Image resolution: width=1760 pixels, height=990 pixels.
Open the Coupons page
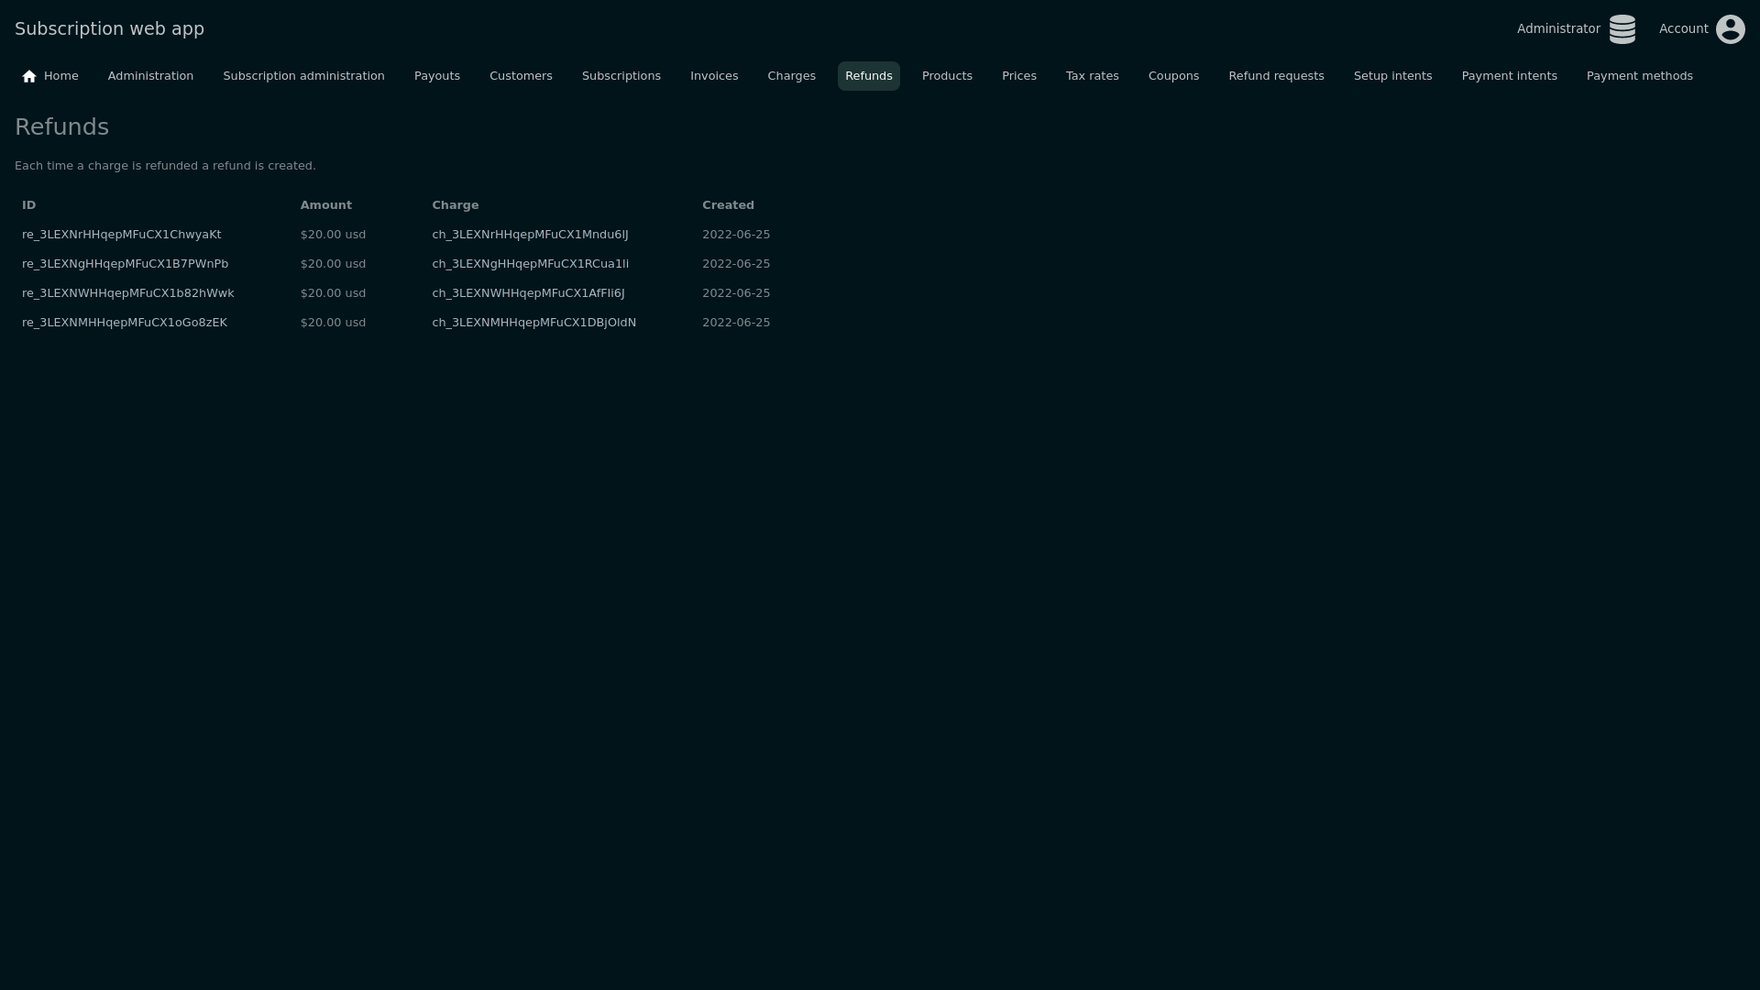click(x=1172, y=76)
